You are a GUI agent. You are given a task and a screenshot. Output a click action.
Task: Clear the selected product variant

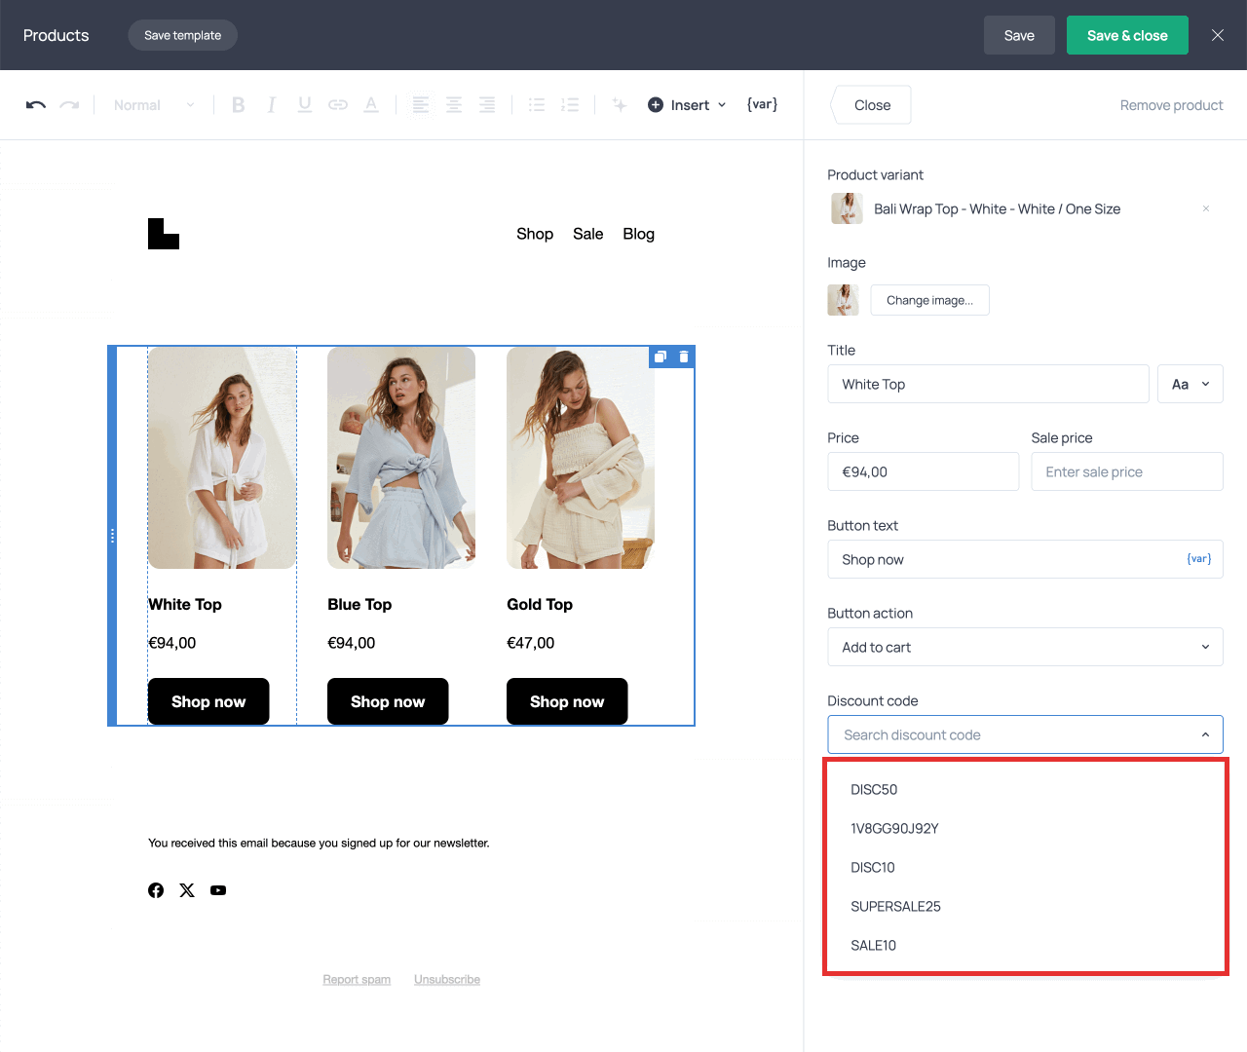tap(1205, 208)
